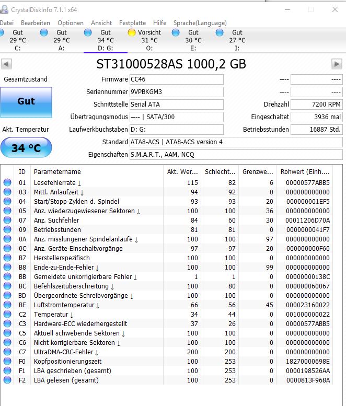
Task: Click status orb for Gemeldete unkorrigierbare Fehler row
Action: (7, 276)
